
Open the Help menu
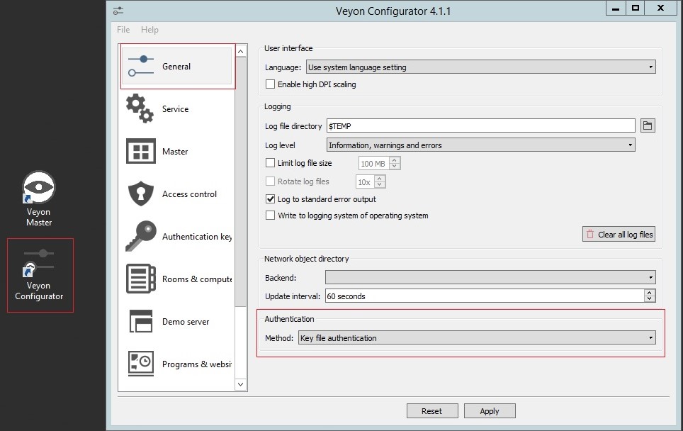coord(149,30)
